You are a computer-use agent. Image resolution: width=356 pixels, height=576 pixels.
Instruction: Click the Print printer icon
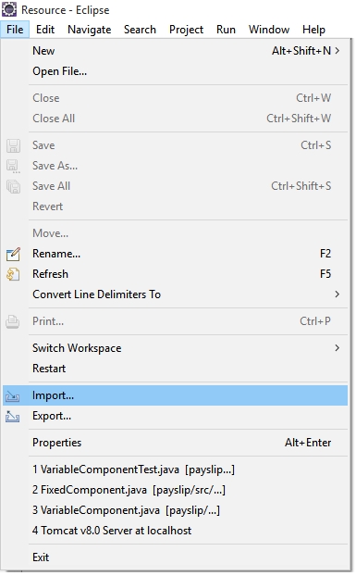coord(12,321)
